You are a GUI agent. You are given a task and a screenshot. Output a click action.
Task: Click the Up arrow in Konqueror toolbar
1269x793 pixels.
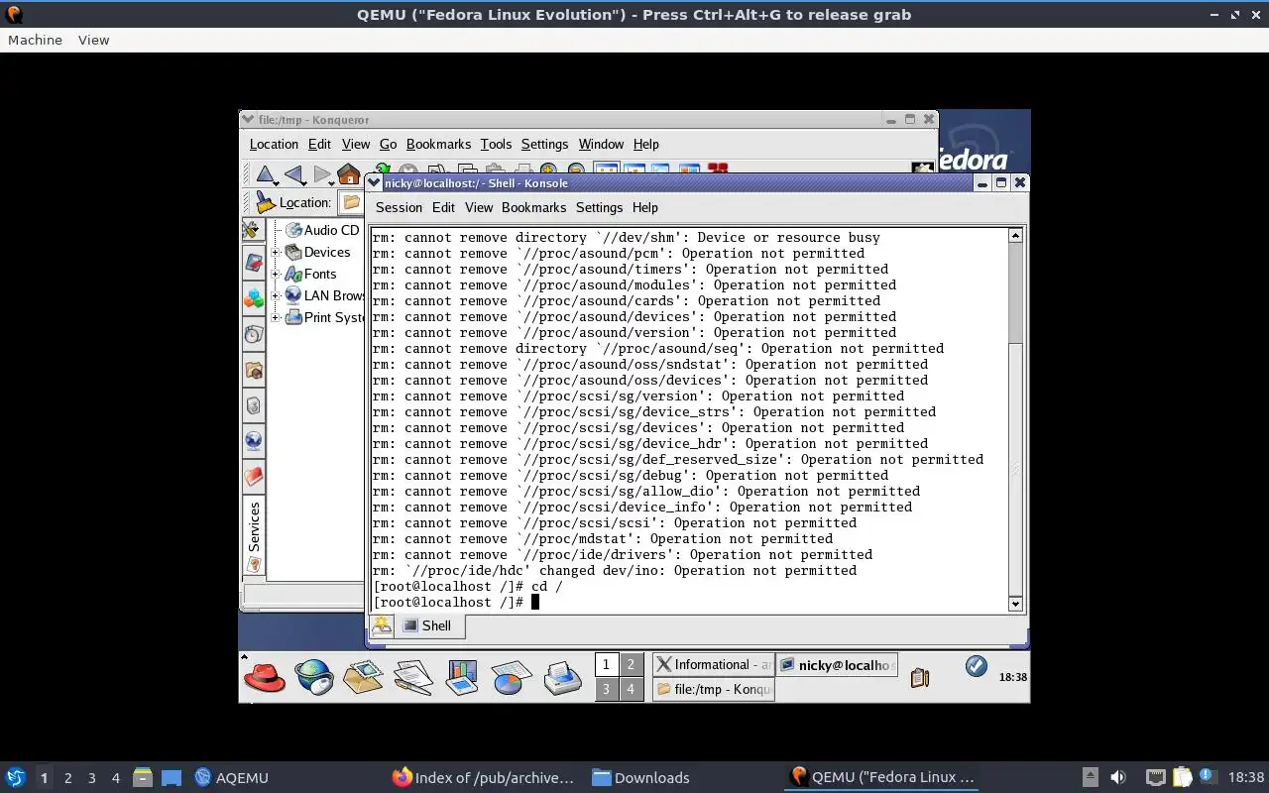point(266,174)
